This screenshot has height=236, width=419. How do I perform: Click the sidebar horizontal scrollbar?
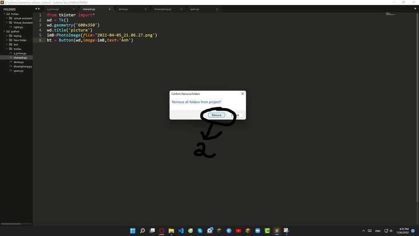tap(11, 224)
